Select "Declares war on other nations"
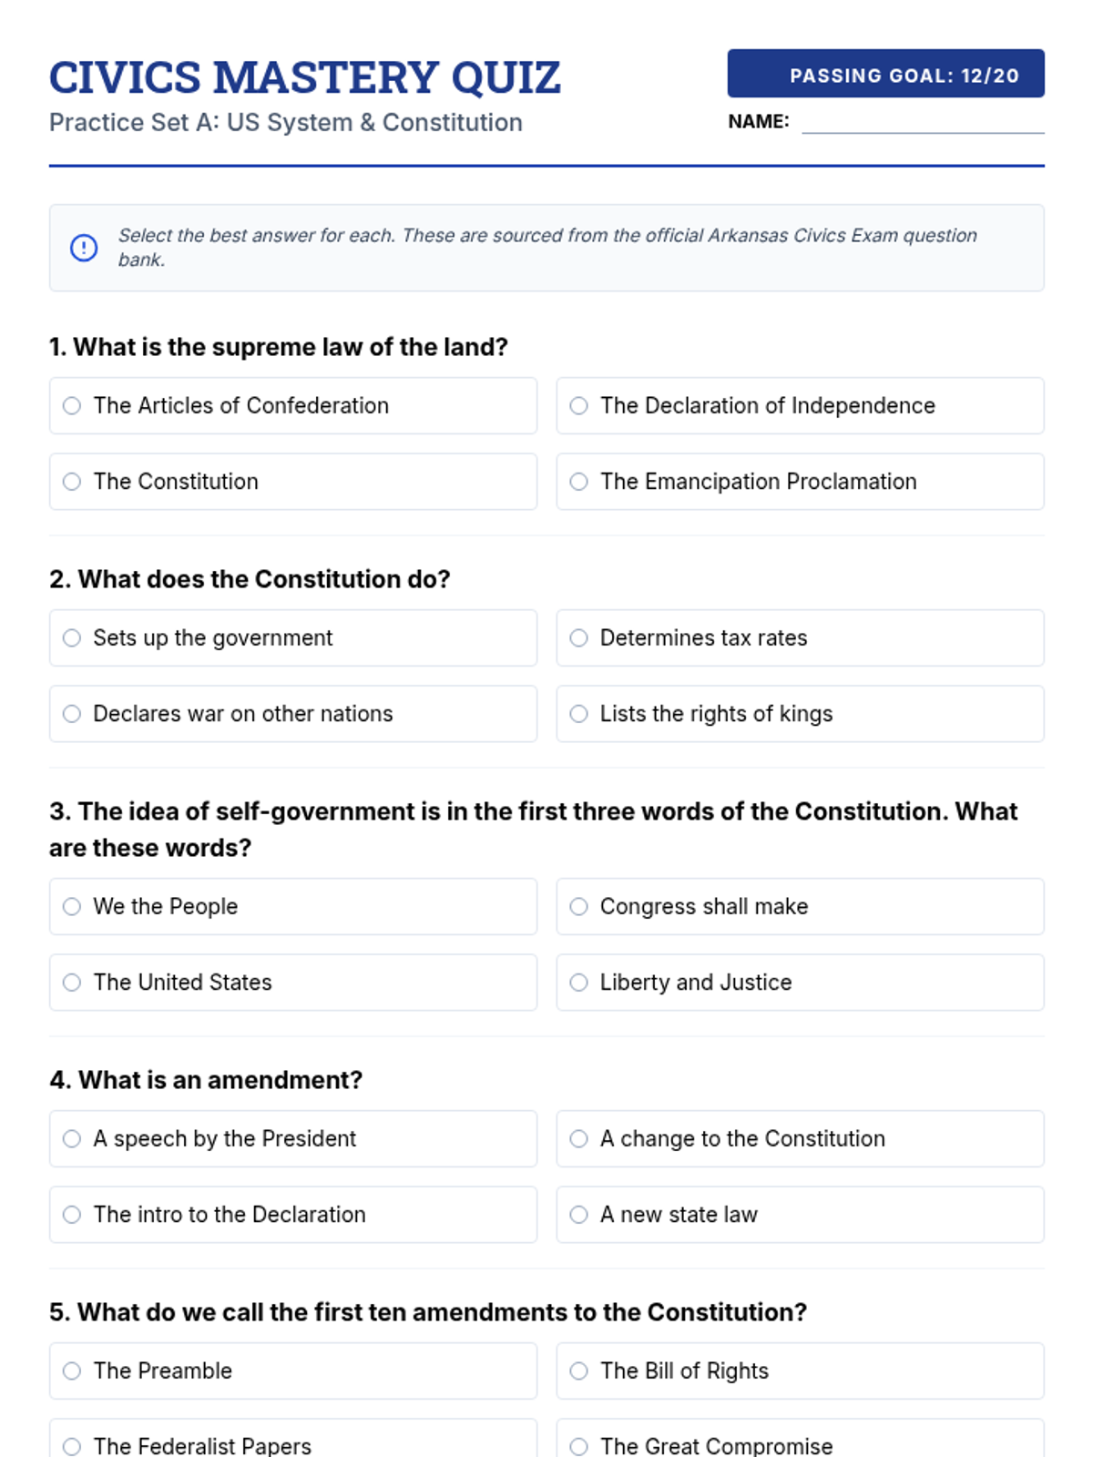The image size is (1093, 1457). pyautogui.click(x=72, y=714)
